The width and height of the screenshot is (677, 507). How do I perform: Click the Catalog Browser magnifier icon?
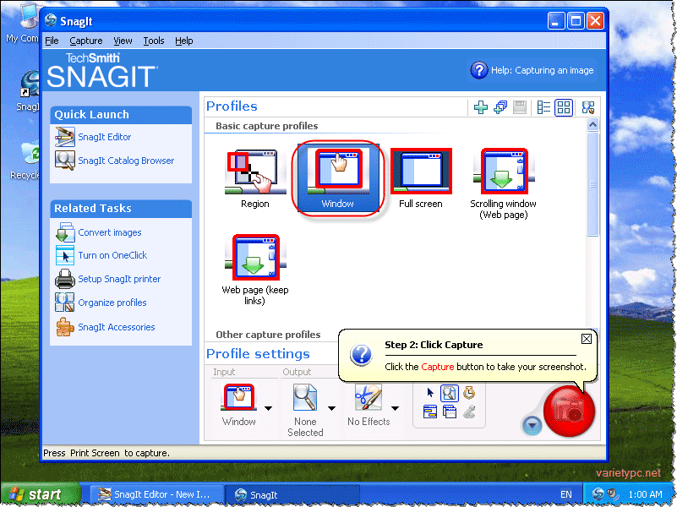coord(65,160)
